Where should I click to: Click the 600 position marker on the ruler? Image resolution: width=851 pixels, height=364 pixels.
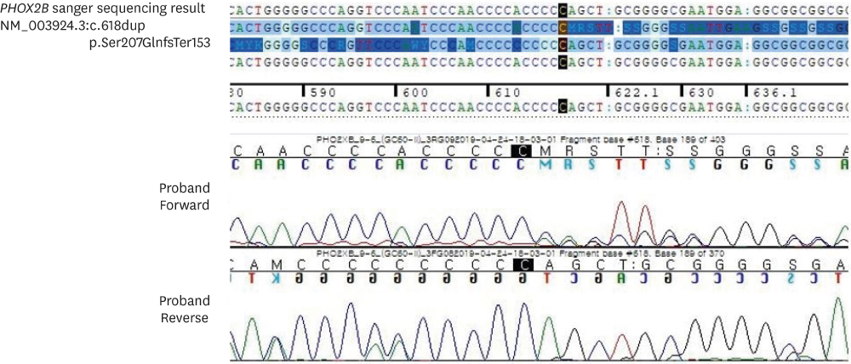[414, 92]
